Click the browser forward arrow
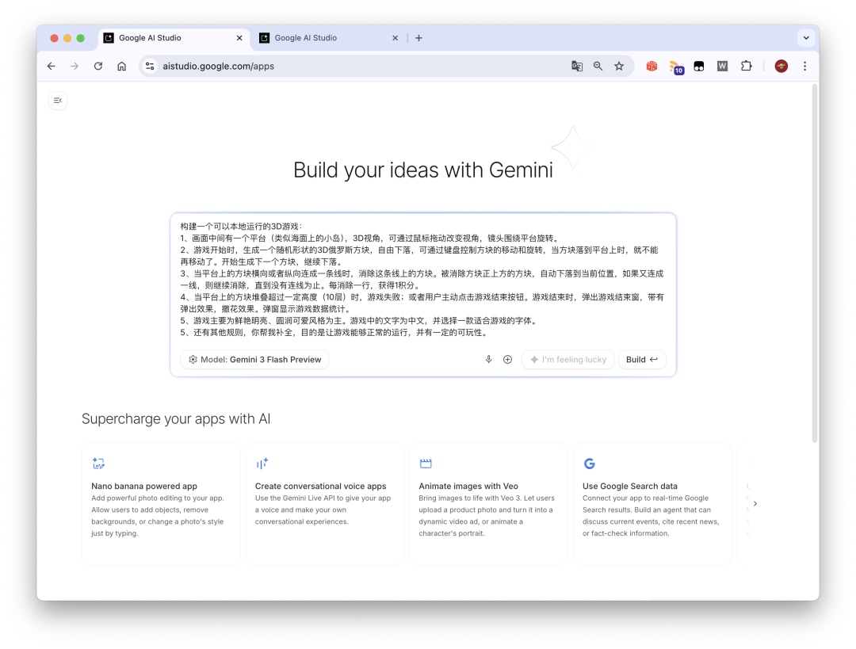Screen dimensions: 856x649 pos(75,66)
